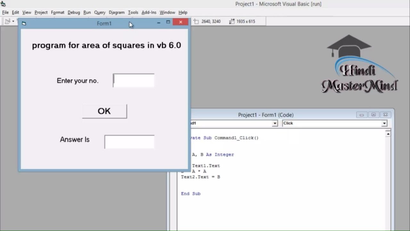The height and width of the screenshot is (231, 410).
Task: Click the 'Answer Is' result text box
Action: [129, 142]
